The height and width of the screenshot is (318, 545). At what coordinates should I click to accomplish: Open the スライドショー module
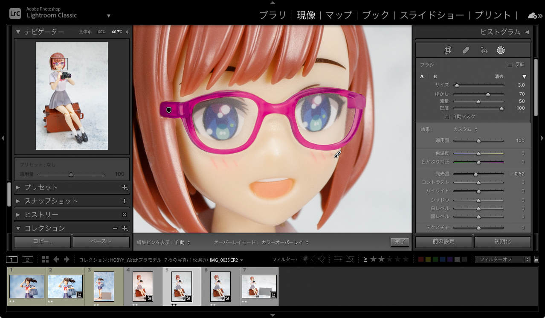(x=432, y=15)
